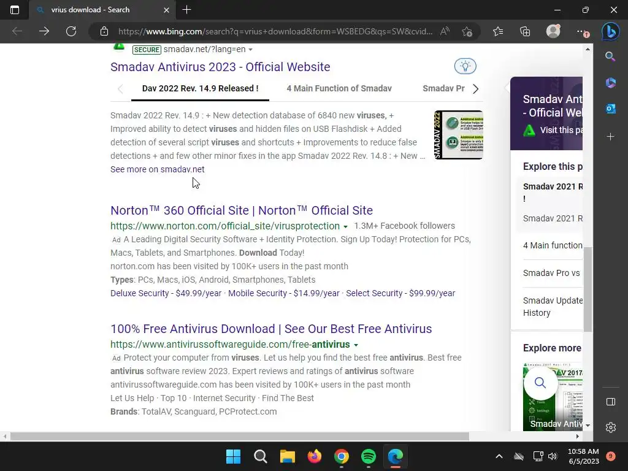Open the user profile avatar

click(x=553, y=31)
